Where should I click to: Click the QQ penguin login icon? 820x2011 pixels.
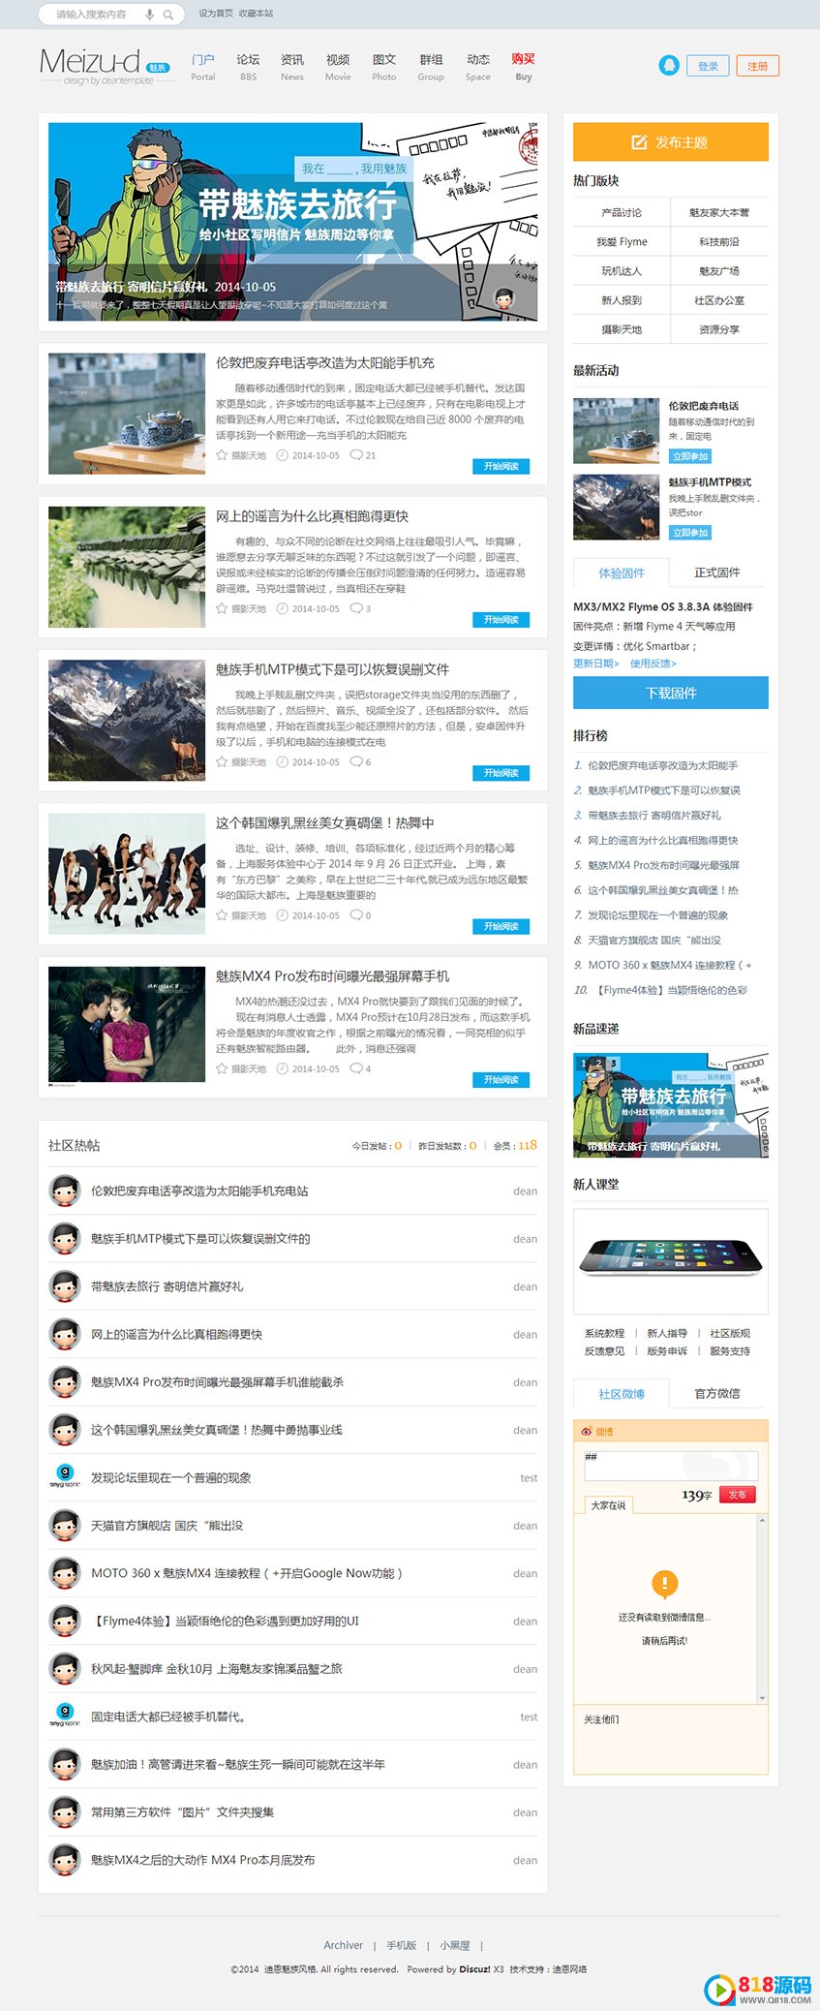coord(669,66)
